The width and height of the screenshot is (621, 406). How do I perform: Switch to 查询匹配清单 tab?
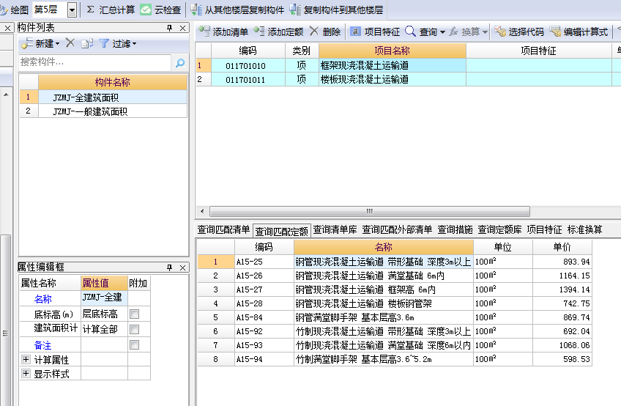click(223, 229)
